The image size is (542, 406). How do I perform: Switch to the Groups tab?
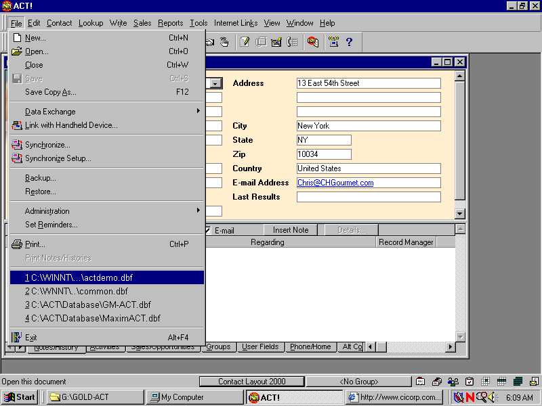point(218,346)
